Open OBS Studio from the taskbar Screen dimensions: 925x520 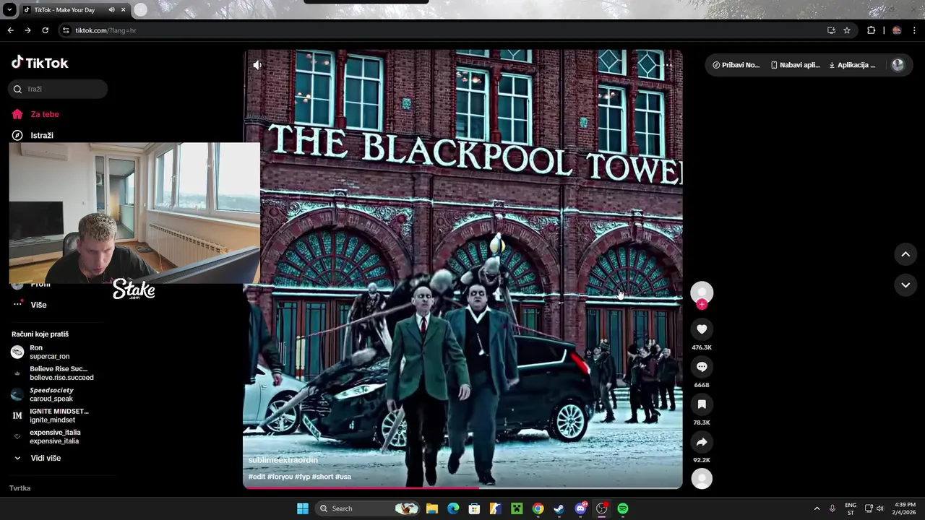point(601,508)
